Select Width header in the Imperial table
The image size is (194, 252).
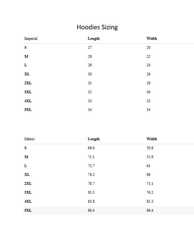coord(152,39)
